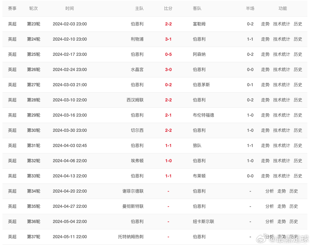The height and width of the screenshot is (246, 312).
Task: Open 走势 for round 34 谢菲尔德联 match
Action: (x=282, y=191)
